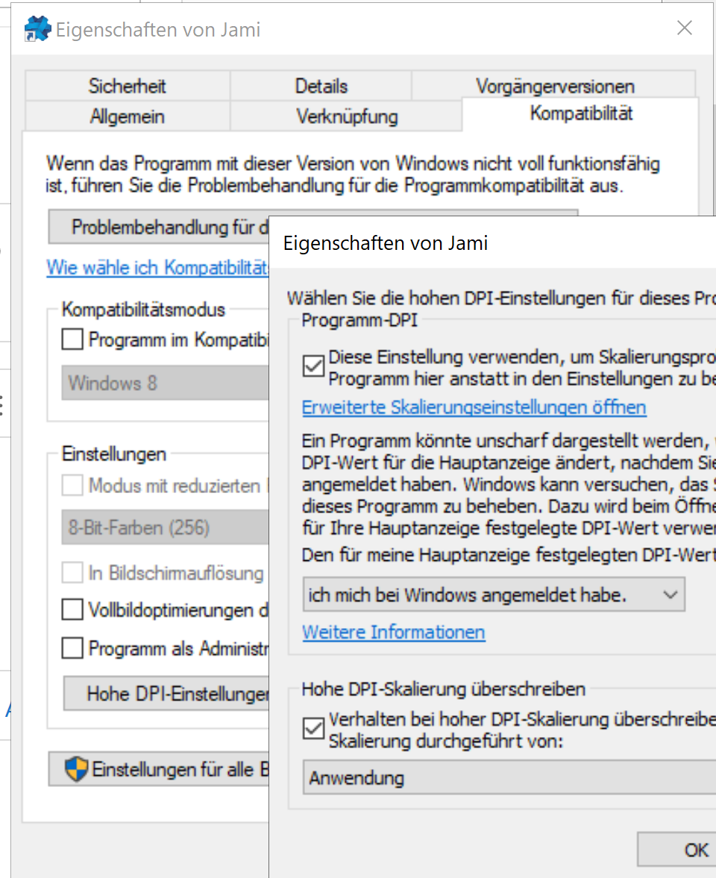Confirm the DPI dialog with OK
The width and height of the screenshot is (716, 878).
tap(676, 850)
